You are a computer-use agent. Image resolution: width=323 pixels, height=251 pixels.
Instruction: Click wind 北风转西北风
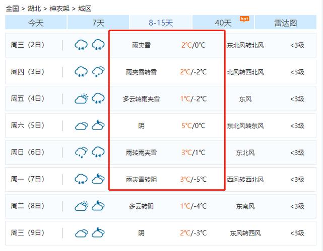[x=245, y=72]
